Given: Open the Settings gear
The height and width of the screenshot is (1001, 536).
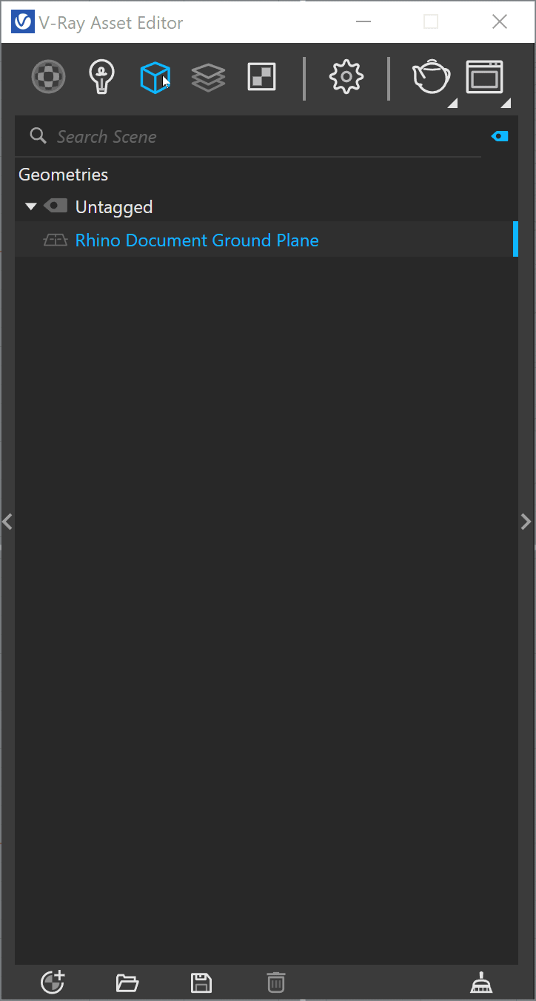Looking at the screenshot, I should coord(346,77).
